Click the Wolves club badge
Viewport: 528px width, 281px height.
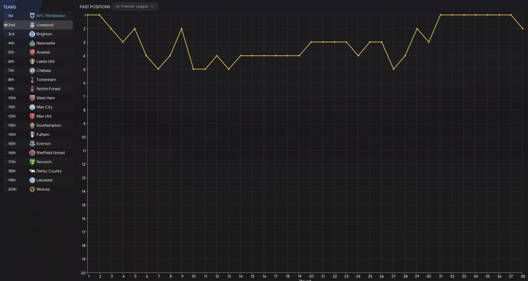[32, 190]
